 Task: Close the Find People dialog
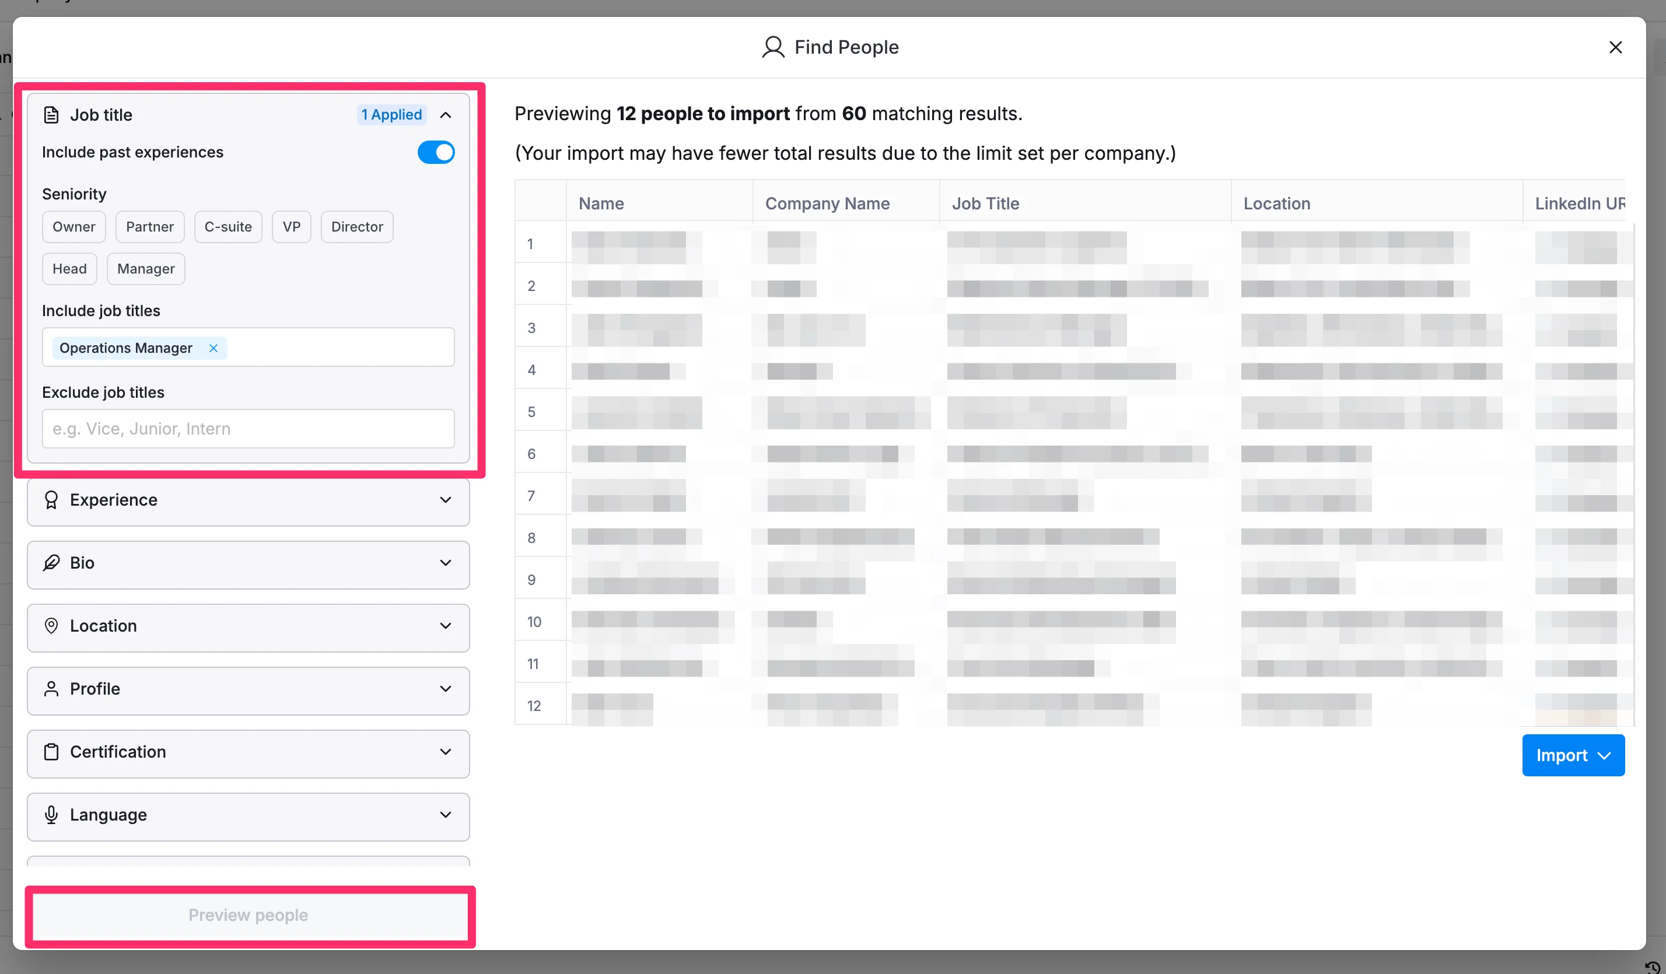point(1615,48)
